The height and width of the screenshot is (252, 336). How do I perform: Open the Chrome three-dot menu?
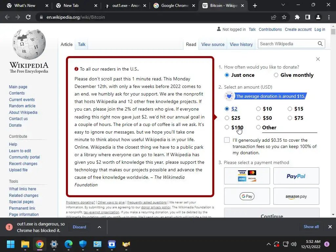point(329,17)
